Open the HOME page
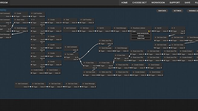This screenshot has height=111, width=198. point(124,2)
